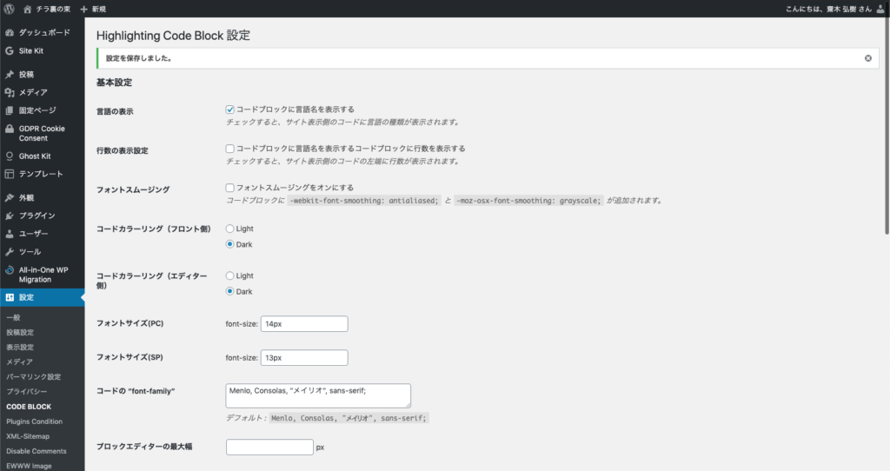The width and height of the screenshot is (890, 471).
Task: Enable フォントスムージングをオンにする checkbox
Action: pyautogui.click(x=229, y=188)
